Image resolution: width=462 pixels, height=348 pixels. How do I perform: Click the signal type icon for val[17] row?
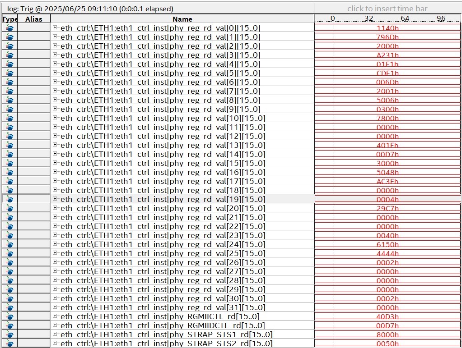(9, 181)
